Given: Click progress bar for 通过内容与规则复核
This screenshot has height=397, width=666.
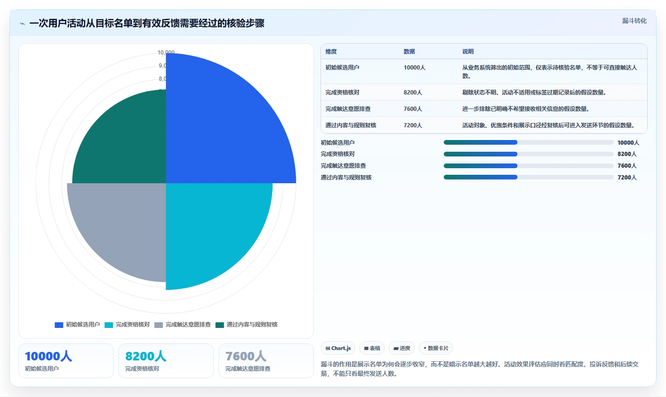Looking at the screenshot, I should [529, 177].
